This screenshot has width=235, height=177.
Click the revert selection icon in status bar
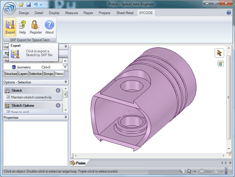182,171
